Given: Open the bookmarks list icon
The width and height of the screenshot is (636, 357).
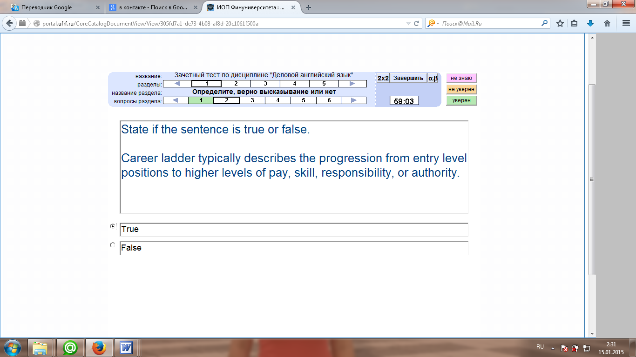Looking at the screenshot, I should coord(574,23).
